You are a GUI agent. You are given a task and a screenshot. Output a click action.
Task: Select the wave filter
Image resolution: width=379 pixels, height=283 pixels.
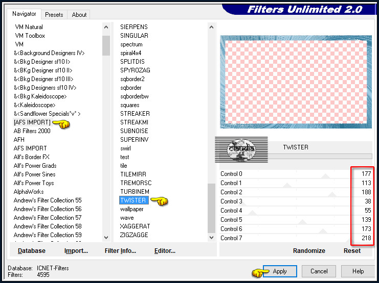point(127,218)
